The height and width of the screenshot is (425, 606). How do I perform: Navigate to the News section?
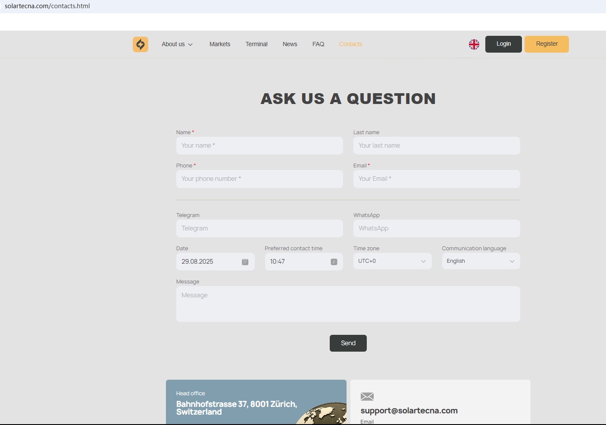click(x=290, y=44)
